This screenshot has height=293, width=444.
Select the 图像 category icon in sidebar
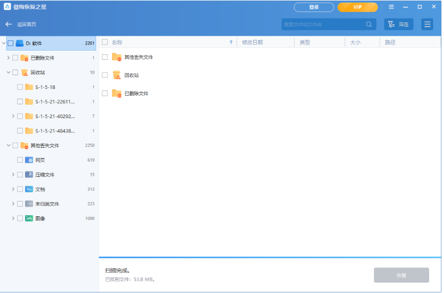click(x=29, y=218)
